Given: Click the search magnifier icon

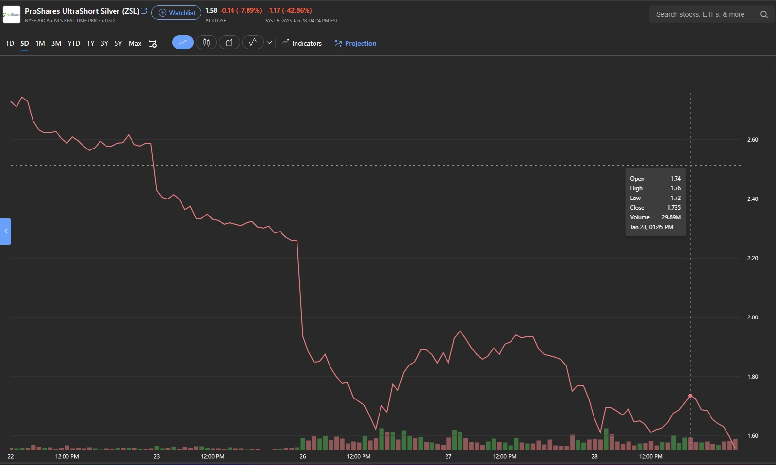Looking at the screenshot, I should click(x=764, y=15).
